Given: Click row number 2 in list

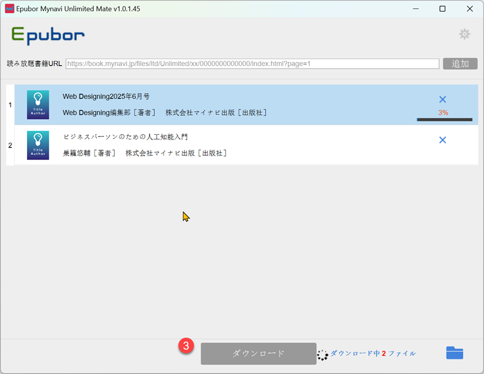Looking at the screenshot, I should pos(10,145).
